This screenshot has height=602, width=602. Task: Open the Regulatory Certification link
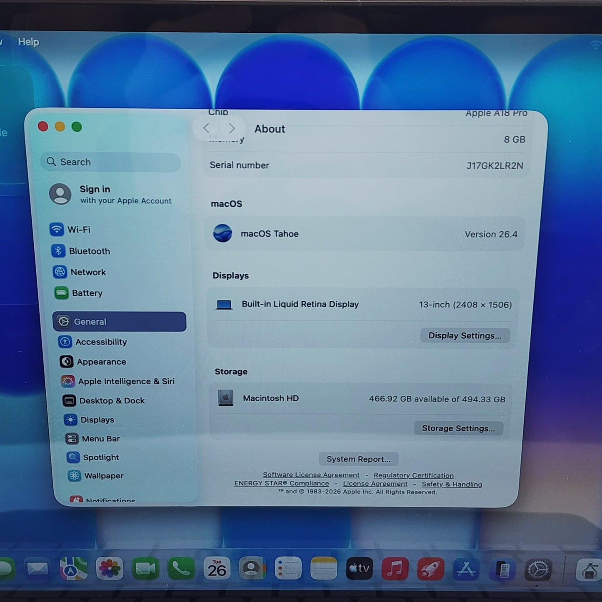pyautogui.click(x=414, y=475)
